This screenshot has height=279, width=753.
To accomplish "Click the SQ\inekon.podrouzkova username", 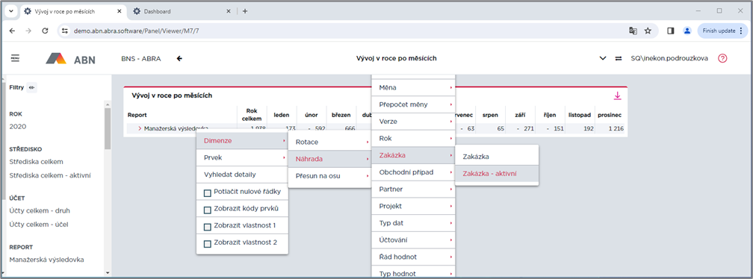I will (669, 58).
